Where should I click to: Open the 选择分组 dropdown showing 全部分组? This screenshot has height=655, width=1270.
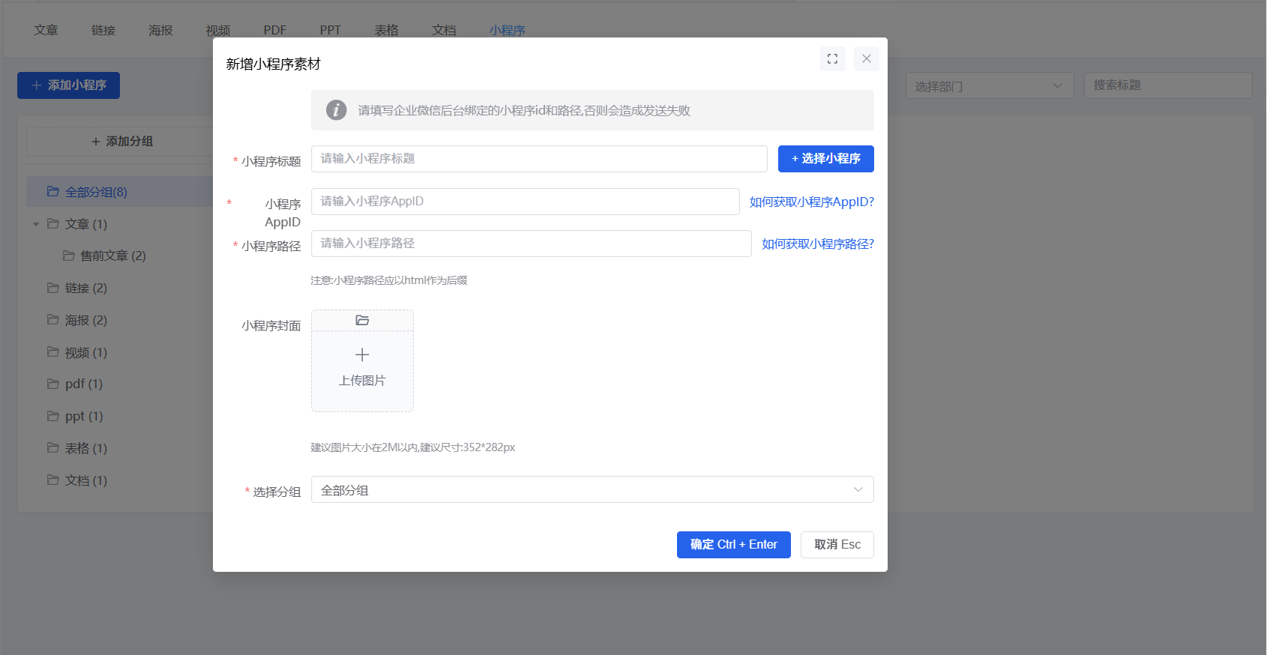(592, 489)
